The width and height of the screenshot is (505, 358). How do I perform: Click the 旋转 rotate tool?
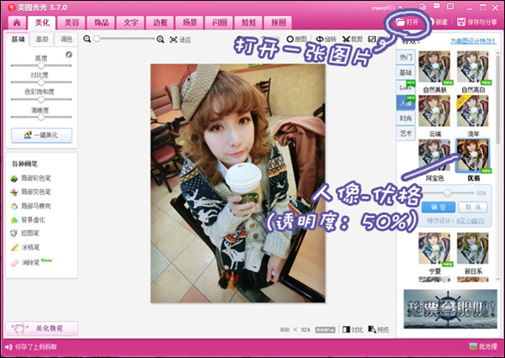tap(326, 39)
